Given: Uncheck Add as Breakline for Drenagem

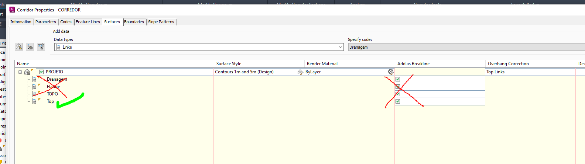Looking at the screenshot, I should click(x=398, y=79).
